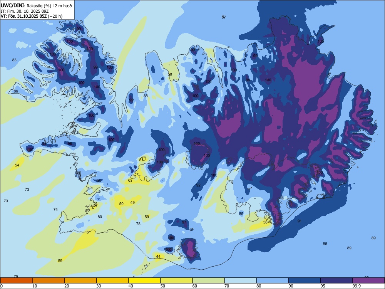The height and width of the screenshot is (289, 385).
Task: Select the purple legend swatch above 99.9
Action: [x=368, y=281]
